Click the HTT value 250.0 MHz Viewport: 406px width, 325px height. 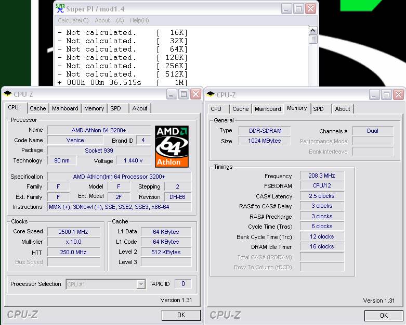click(73, 252)
